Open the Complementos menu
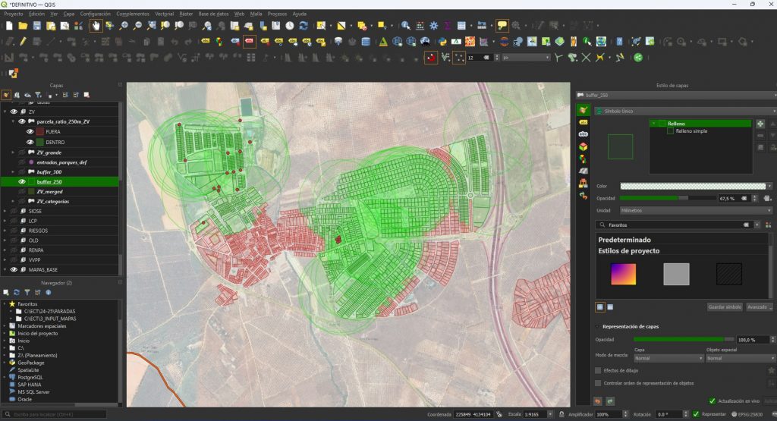Viewport: 777px width, 421px height. click(133, 14)
